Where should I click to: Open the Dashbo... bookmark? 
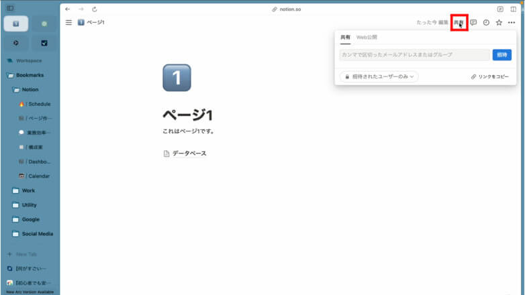click(x=35, y=162)
